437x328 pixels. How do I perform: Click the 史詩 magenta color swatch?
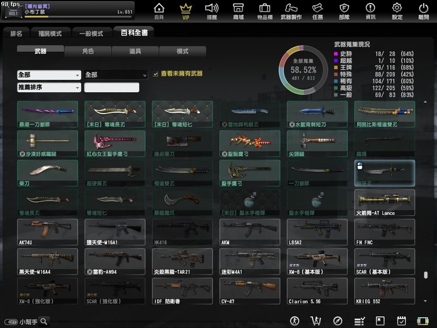pos(336,54)
